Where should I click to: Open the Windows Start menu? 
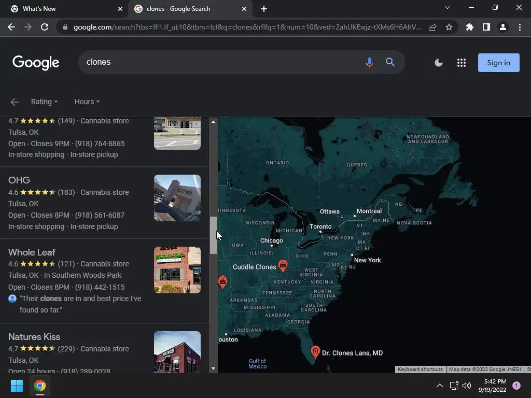click(17, 386)
